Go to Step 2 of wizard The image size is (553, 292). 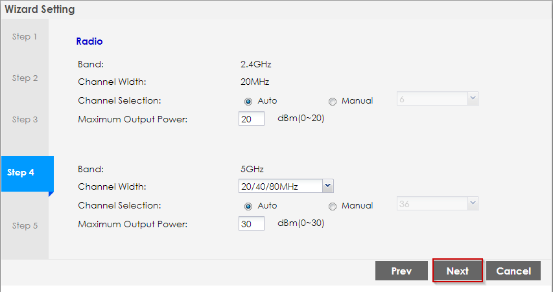click(25, 78)
